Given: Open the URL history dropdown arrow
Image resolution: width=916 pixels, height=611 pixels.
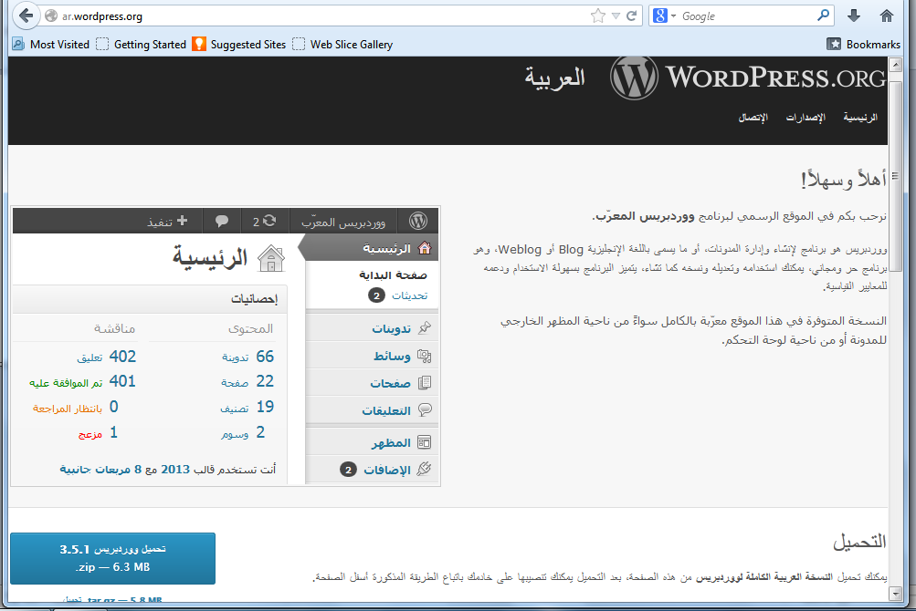Looking at the screenshot, I should [616, 16].
